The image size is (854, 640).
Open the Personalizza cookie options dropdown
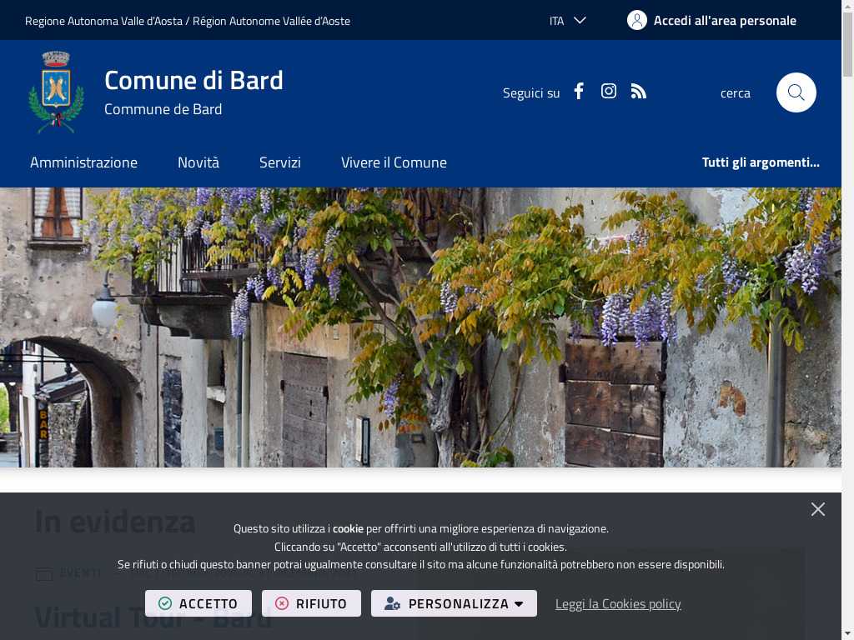(454, 603)
